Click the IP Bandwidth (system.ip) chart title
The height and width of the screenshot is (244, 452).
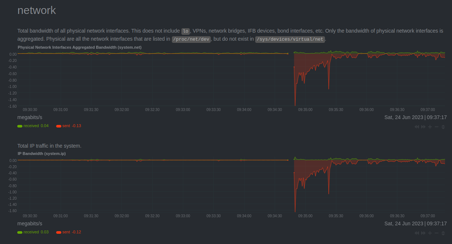point(42,154)
